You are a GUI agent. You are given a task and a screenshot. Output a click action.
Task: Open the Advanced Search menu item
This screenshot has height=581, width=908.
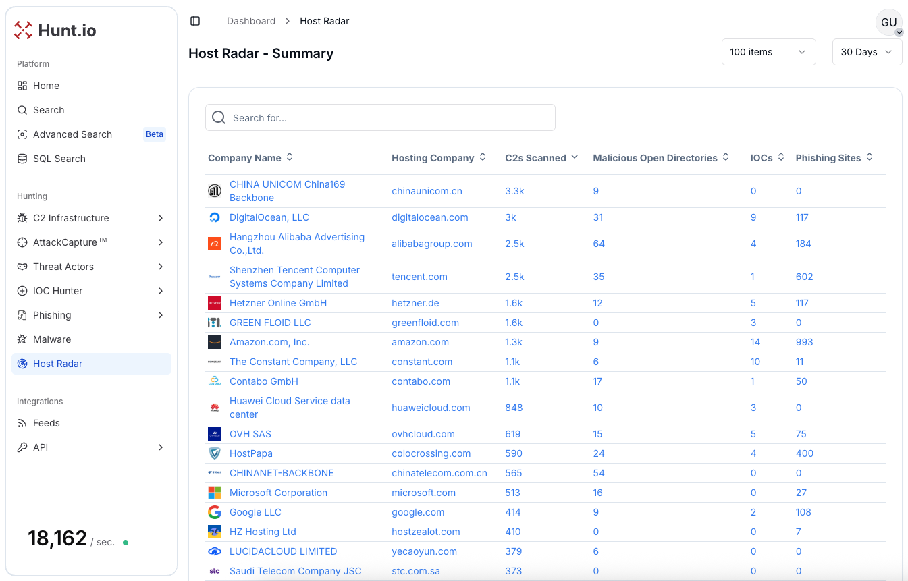click(91, 134)
